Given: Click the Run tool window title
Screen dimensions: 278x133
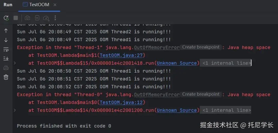Looking at the screenshot, I should click(8, 5).
